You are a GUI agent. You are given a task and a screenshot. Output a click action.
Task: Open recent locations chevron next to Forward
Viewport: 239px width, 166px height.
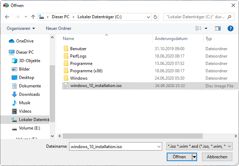pyautogui.click(x=26, y=17)
